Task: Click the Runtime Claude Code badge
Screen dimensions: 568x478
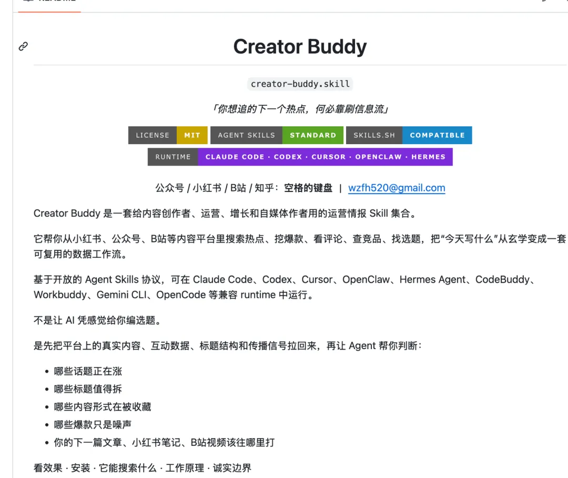Action: [300, 157]
